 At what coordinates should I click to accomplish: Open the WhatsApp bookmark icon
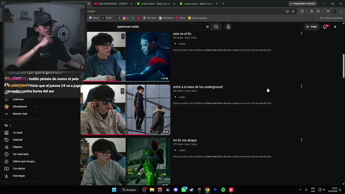pos(133,18)
